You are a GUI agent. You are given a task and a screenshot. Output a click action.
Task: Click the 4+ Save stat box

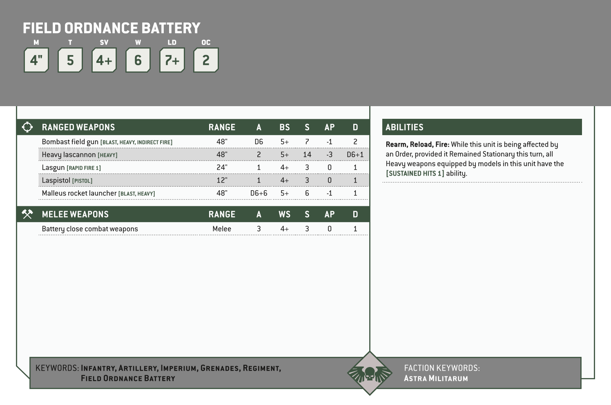pyautogui.click(x=104, y=60)
